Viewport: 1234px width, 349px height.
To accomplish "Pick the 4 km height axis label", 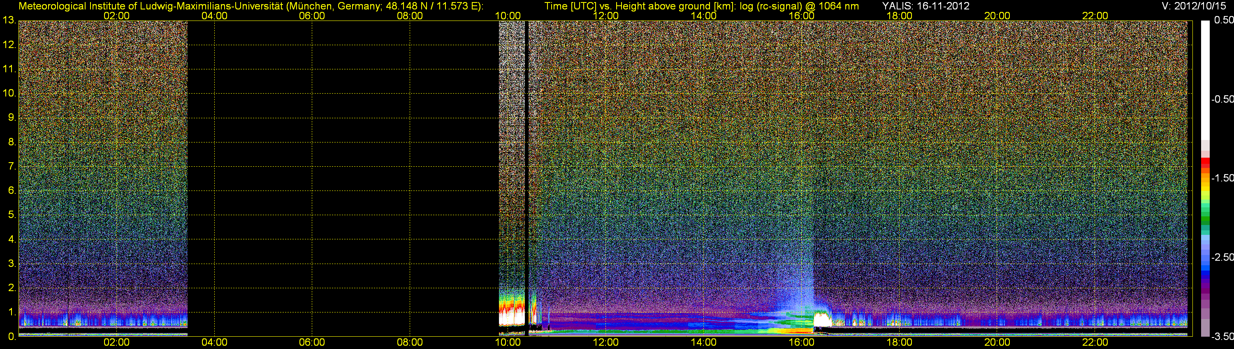I will (x=12, y=239).
